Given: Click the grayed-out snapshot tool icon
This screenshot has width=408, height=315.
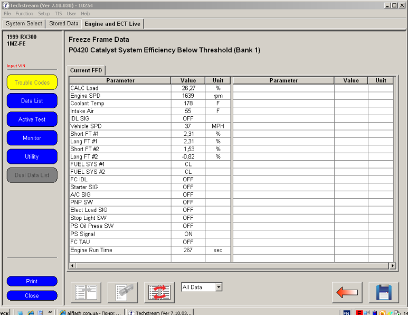Looking at the screenshot, I should coord(122,292).
